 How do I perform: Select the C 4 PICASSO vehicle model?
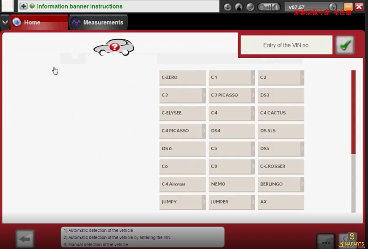[182, 131]
